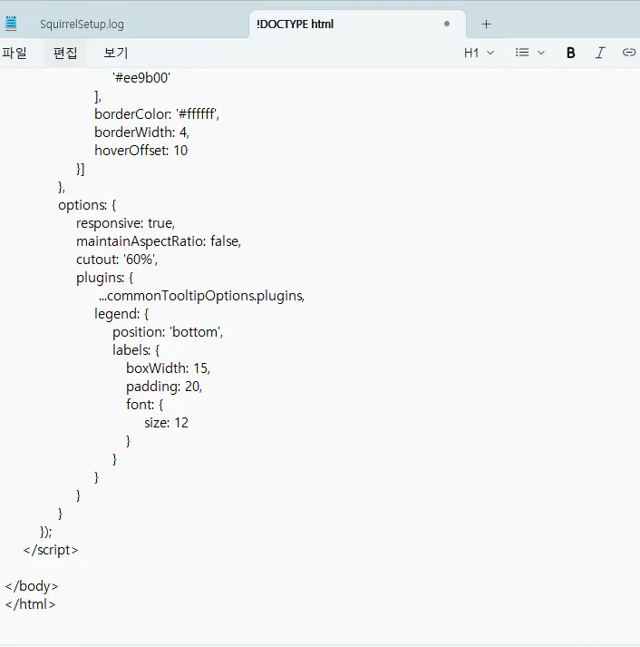Click the line options: {

coord(87,205)
